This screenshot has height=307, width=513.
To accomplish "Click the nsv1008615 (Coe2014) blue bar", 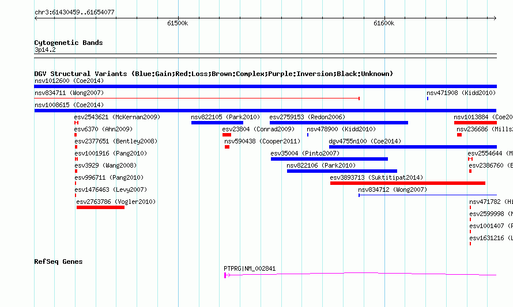I will 265,111.
